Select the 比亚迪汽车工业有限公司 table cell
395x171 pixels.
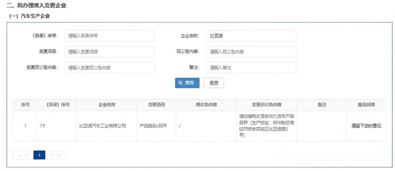(102, 126)
